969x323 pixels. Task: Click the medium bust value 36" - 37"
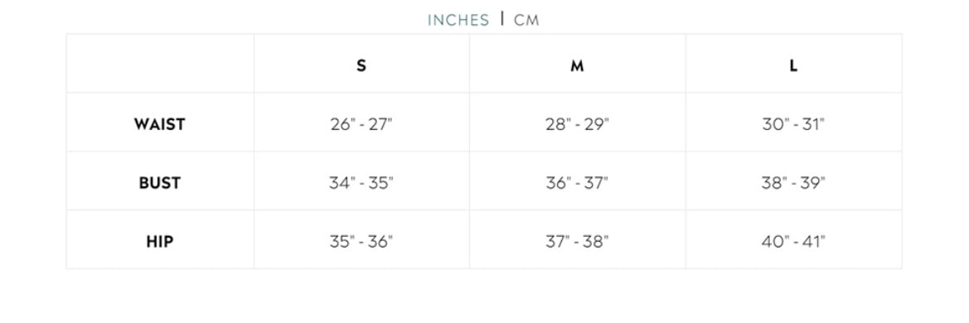[577, 183]
